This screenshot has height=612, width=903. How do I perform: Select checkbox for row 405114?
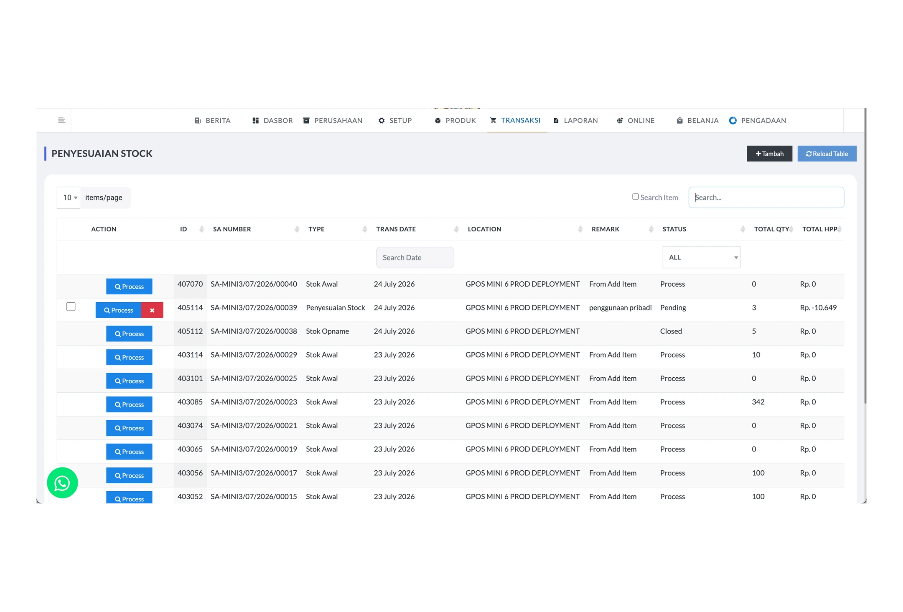point(71,307)
